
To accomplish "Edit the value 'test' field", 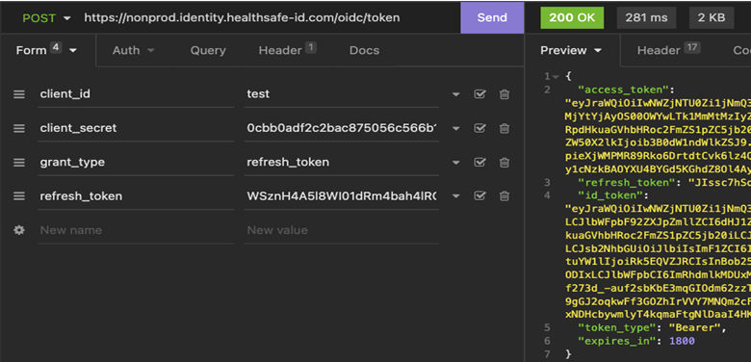I will (342, 94).
